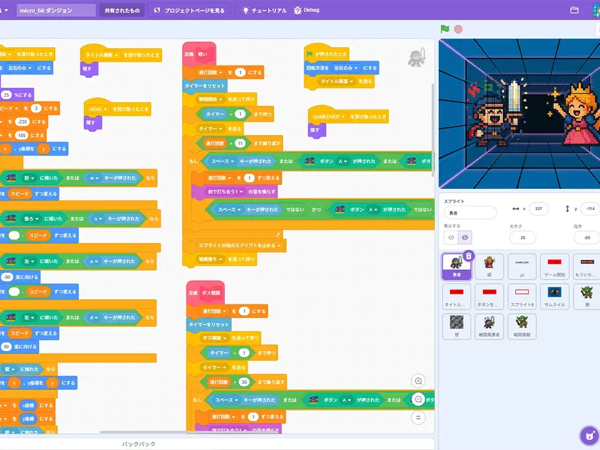
Task: Click the Debug bug icon in the top bar
Action: 298,10
